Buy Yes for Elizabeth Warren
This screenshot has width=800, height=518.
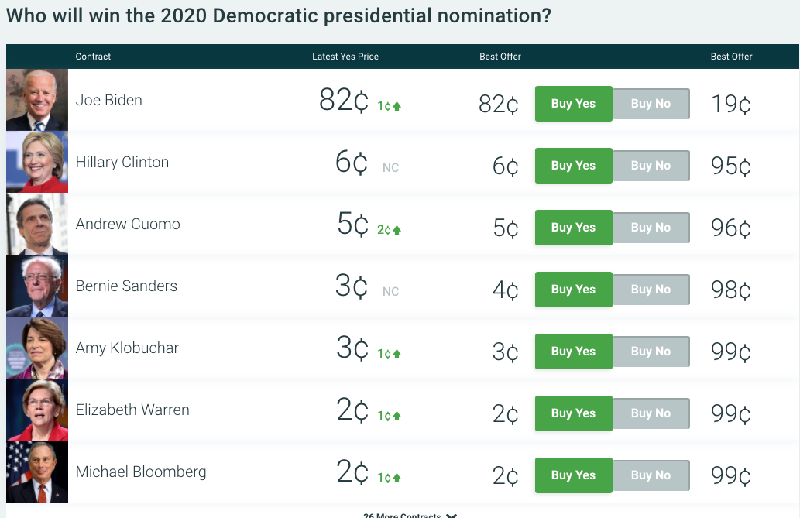click(x=573, y=413)
